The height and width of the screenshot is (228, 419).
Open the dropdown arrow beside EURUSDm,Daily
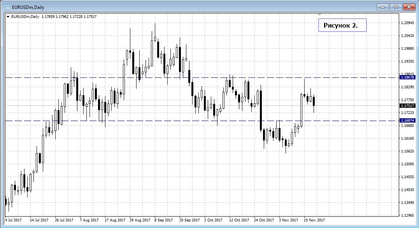click(8, 16)
